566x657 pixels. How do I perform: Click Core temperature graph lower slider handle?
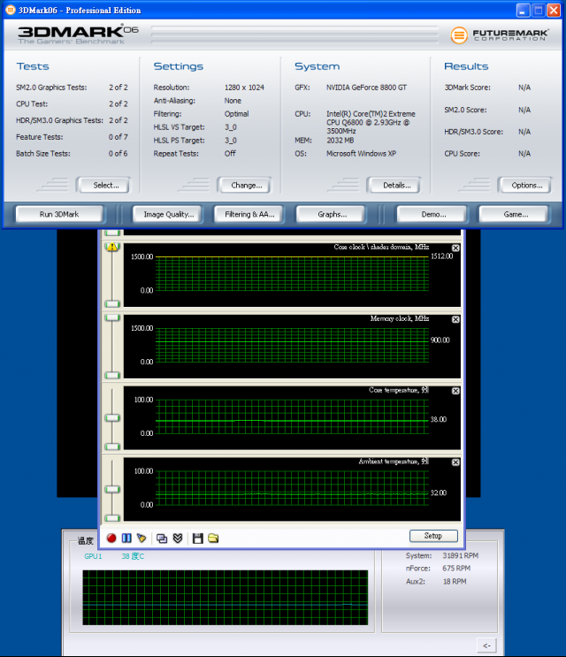pos(112,447)
